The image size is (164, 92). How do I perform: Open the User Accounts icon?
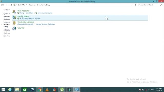tap(14, 11)
